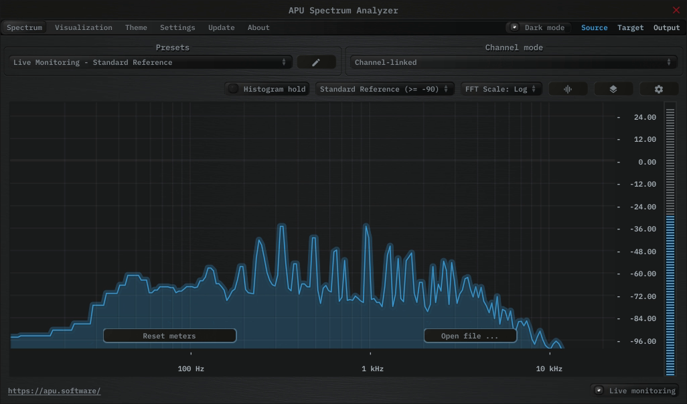Image resolution: width=687 pixels, height=404 pixels.
Task: Toggle Live monitoring
Action: tap(599, 391)
